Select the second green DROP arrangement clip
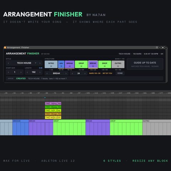171x171 pixels. click(126, 128)
